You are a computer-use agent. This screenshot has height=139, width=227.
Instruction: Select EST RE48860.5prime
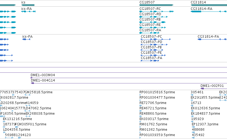tap(153, 114)
